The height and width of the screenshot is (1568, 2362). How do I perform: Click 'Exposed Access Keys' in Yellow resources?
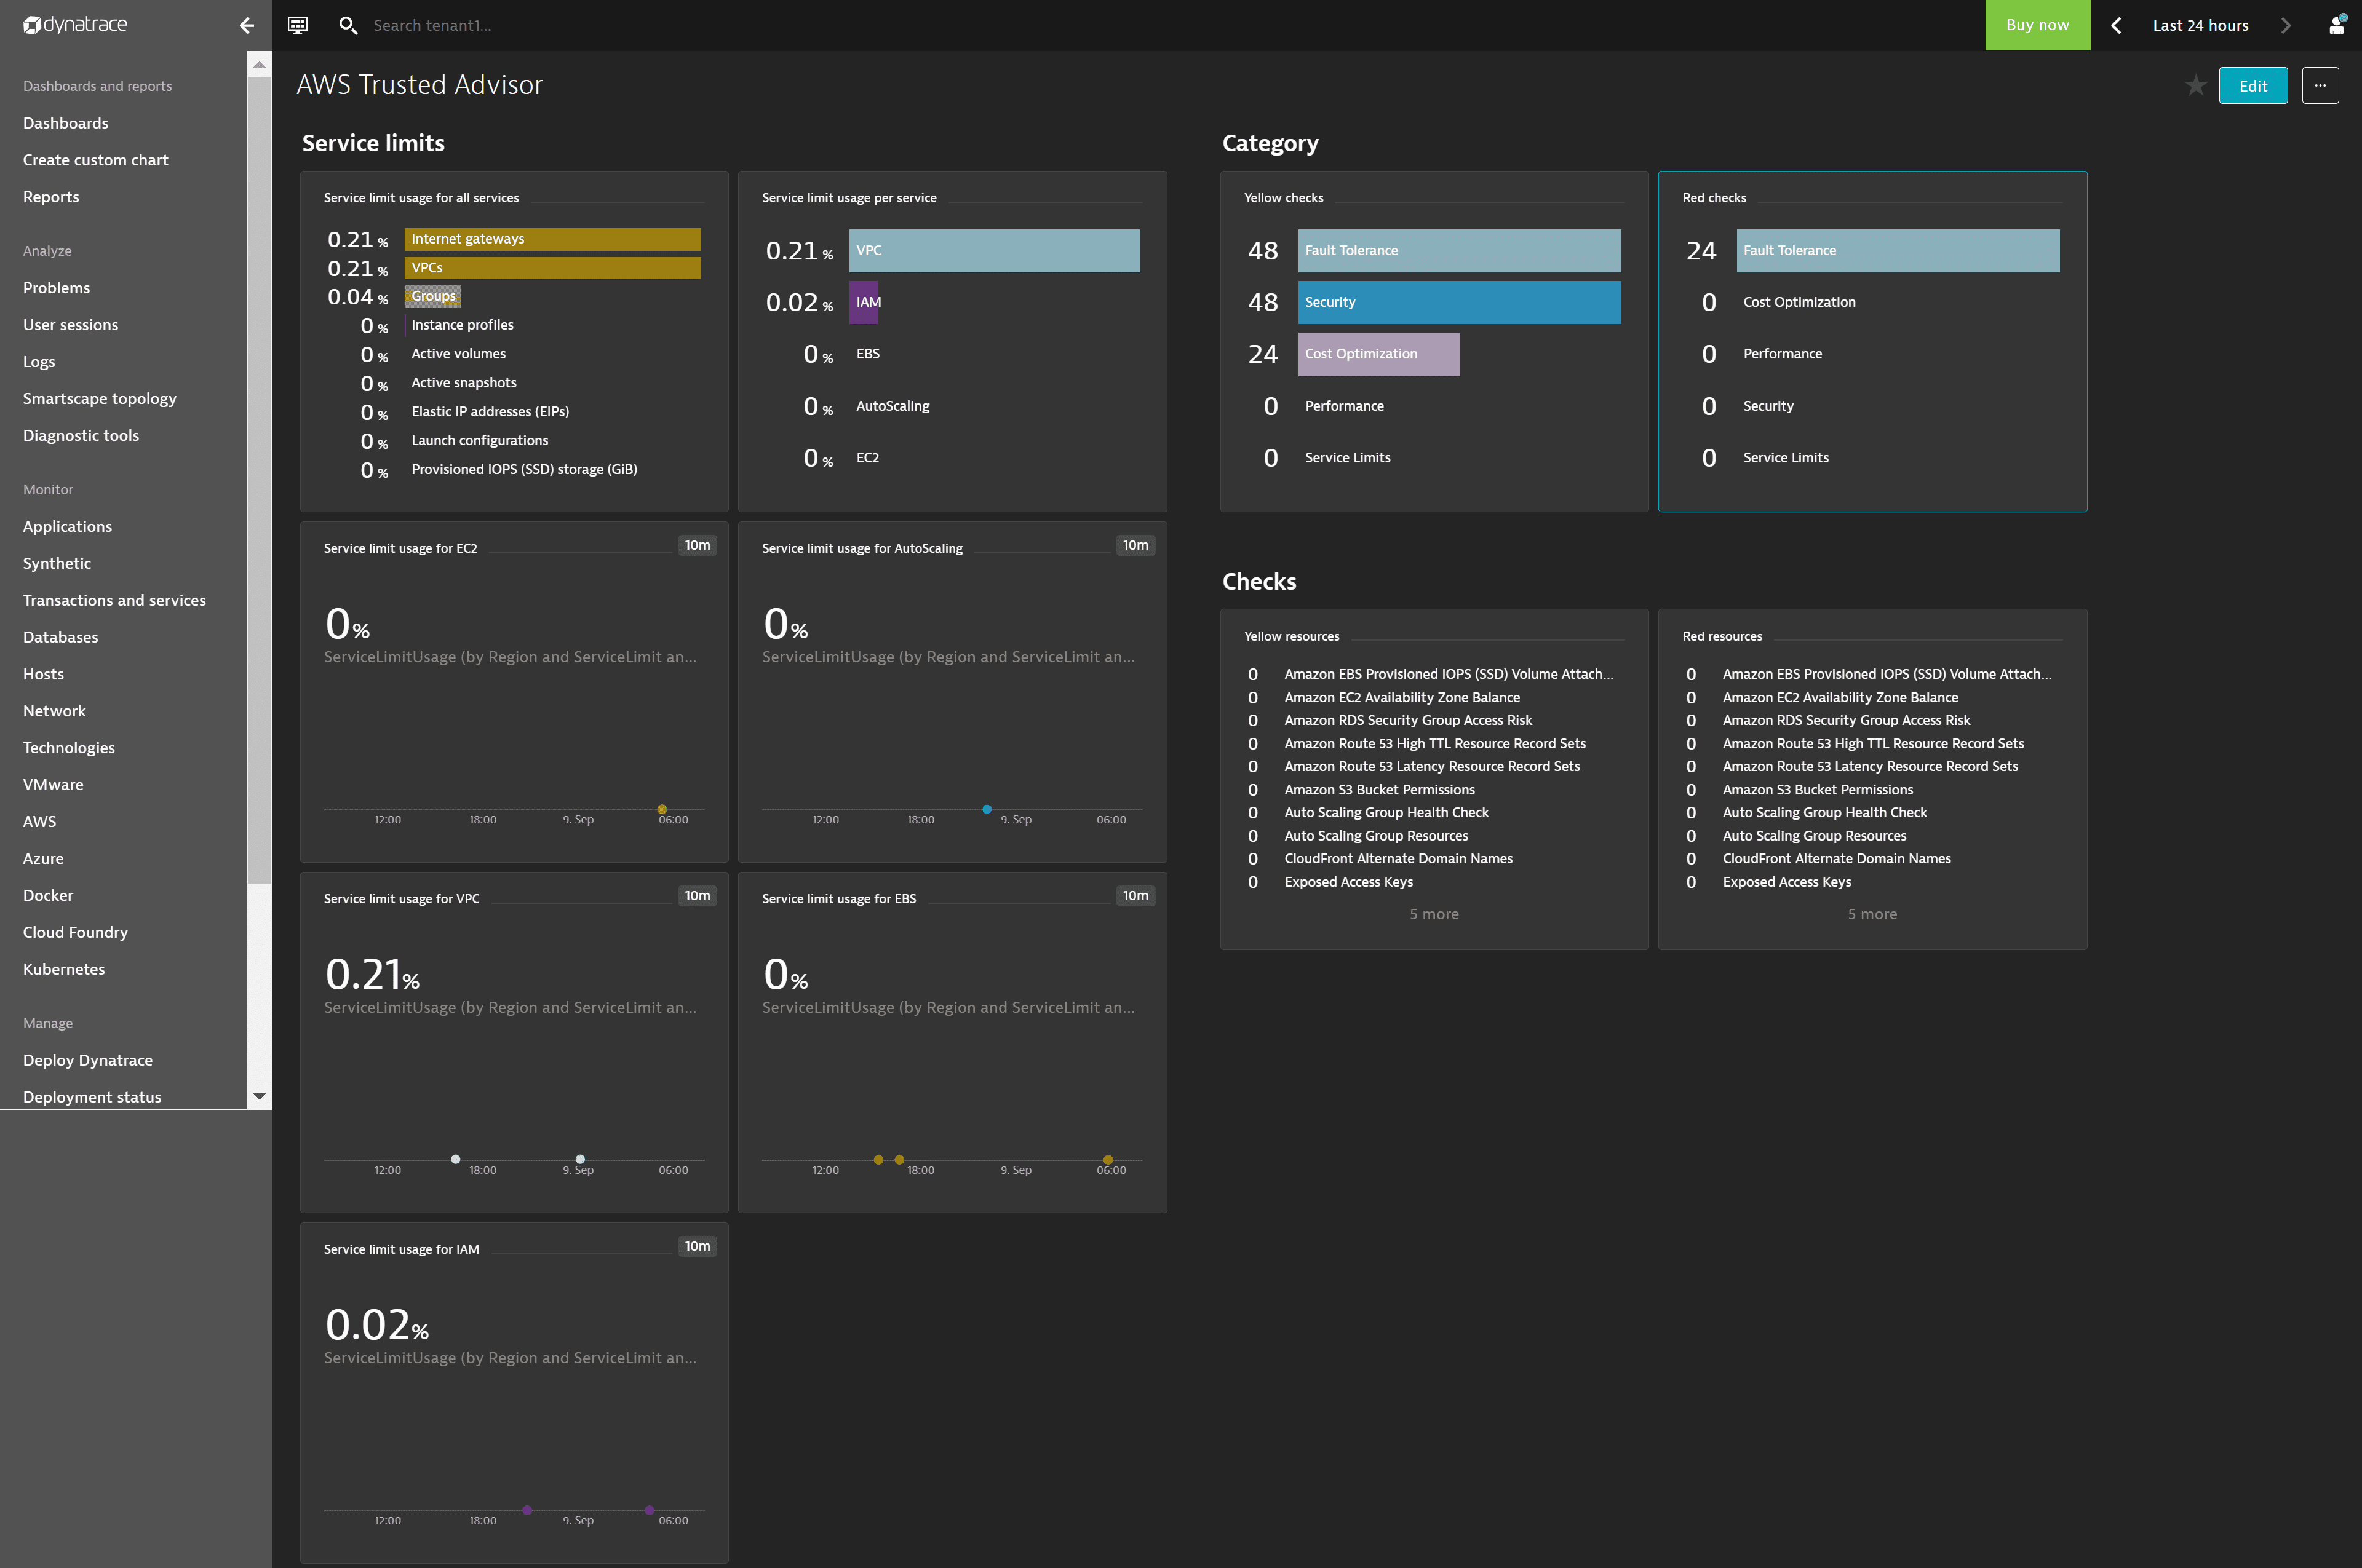click(x=1348, y=883)
